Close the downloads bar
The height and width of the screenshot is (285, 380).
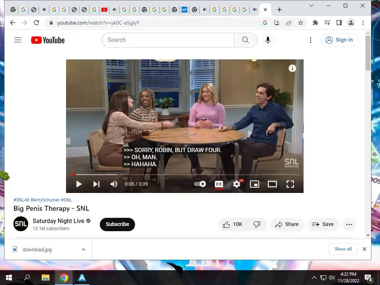364,249
